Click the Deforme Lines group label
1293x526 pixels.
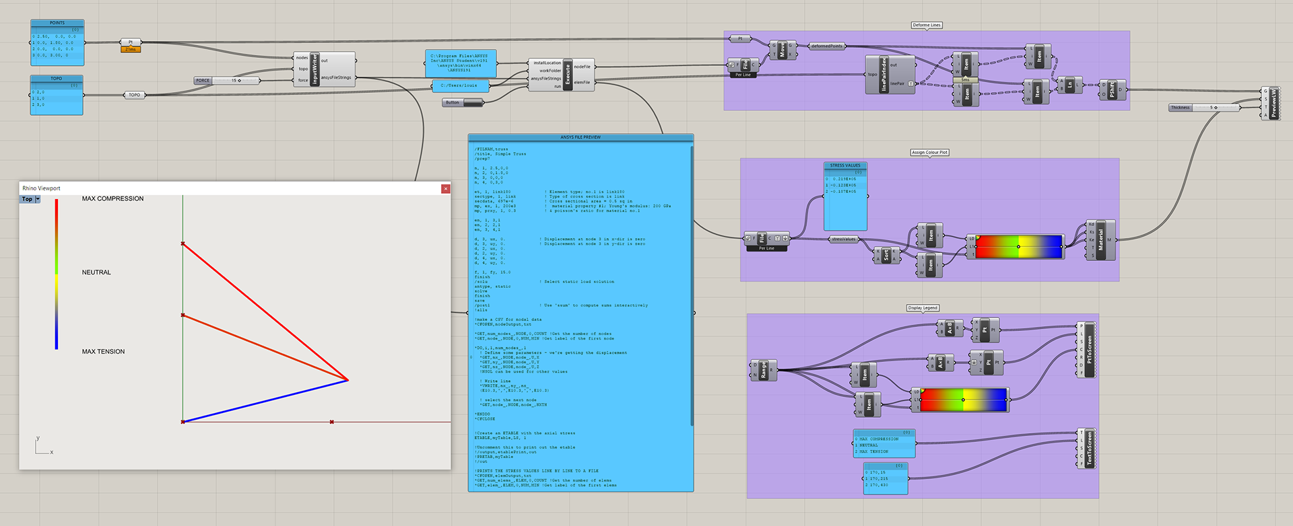(x=927, y=25)
